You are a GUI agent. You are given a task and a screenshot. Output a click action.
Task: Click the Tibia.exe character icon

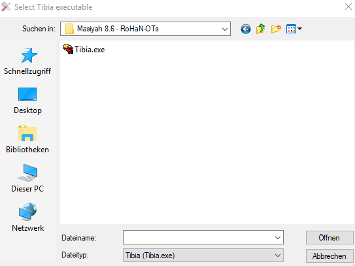coord(68,49)
